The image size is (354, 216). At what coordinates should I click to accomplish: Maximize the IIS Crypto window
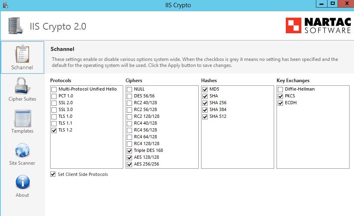(333, 4)
